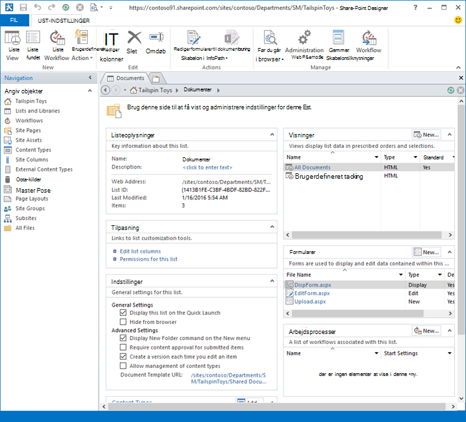Open Subsites in the navigation pane
466x422 pixels.
pyautogui.click(x=26, y=218)
